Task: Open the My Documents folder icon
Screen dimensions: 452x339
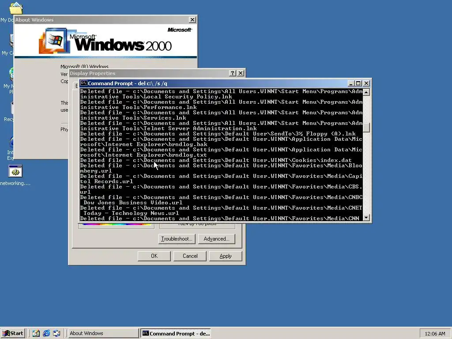Action: coord(16,8)
